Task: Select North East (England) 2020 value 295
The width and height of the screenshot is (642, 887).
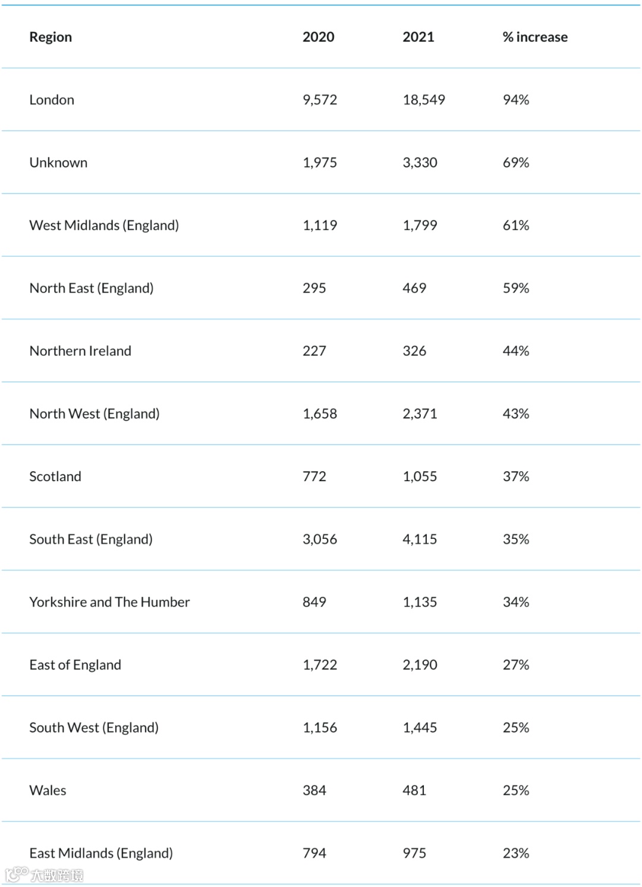Action: [314, 288]
